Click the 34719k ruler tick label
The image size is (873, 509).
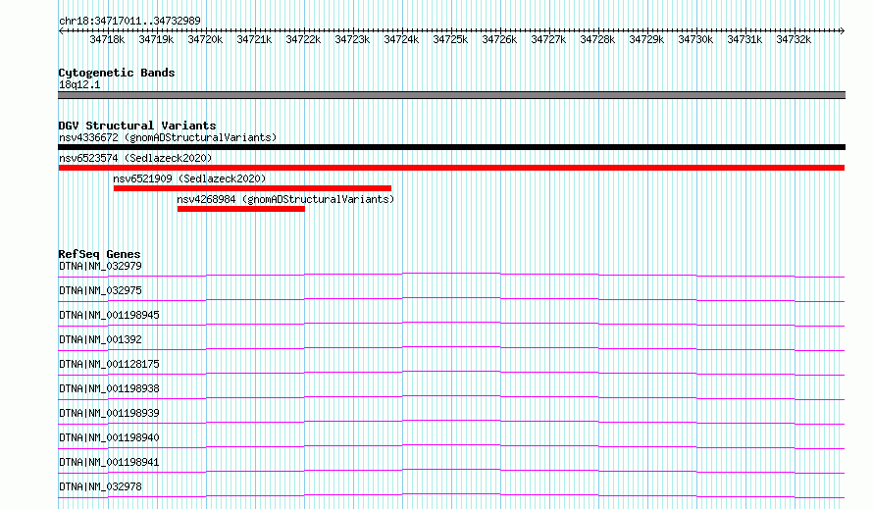(x=156, y=39)
